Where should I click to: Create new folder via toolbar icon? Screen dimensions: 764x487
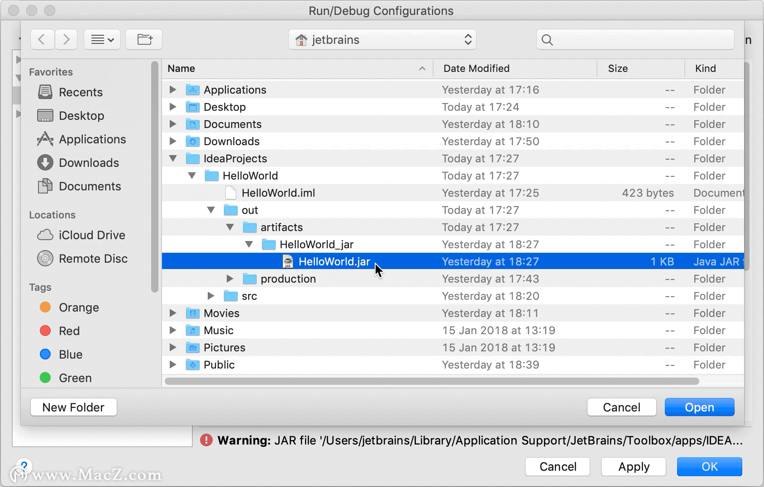pos(144,39)
